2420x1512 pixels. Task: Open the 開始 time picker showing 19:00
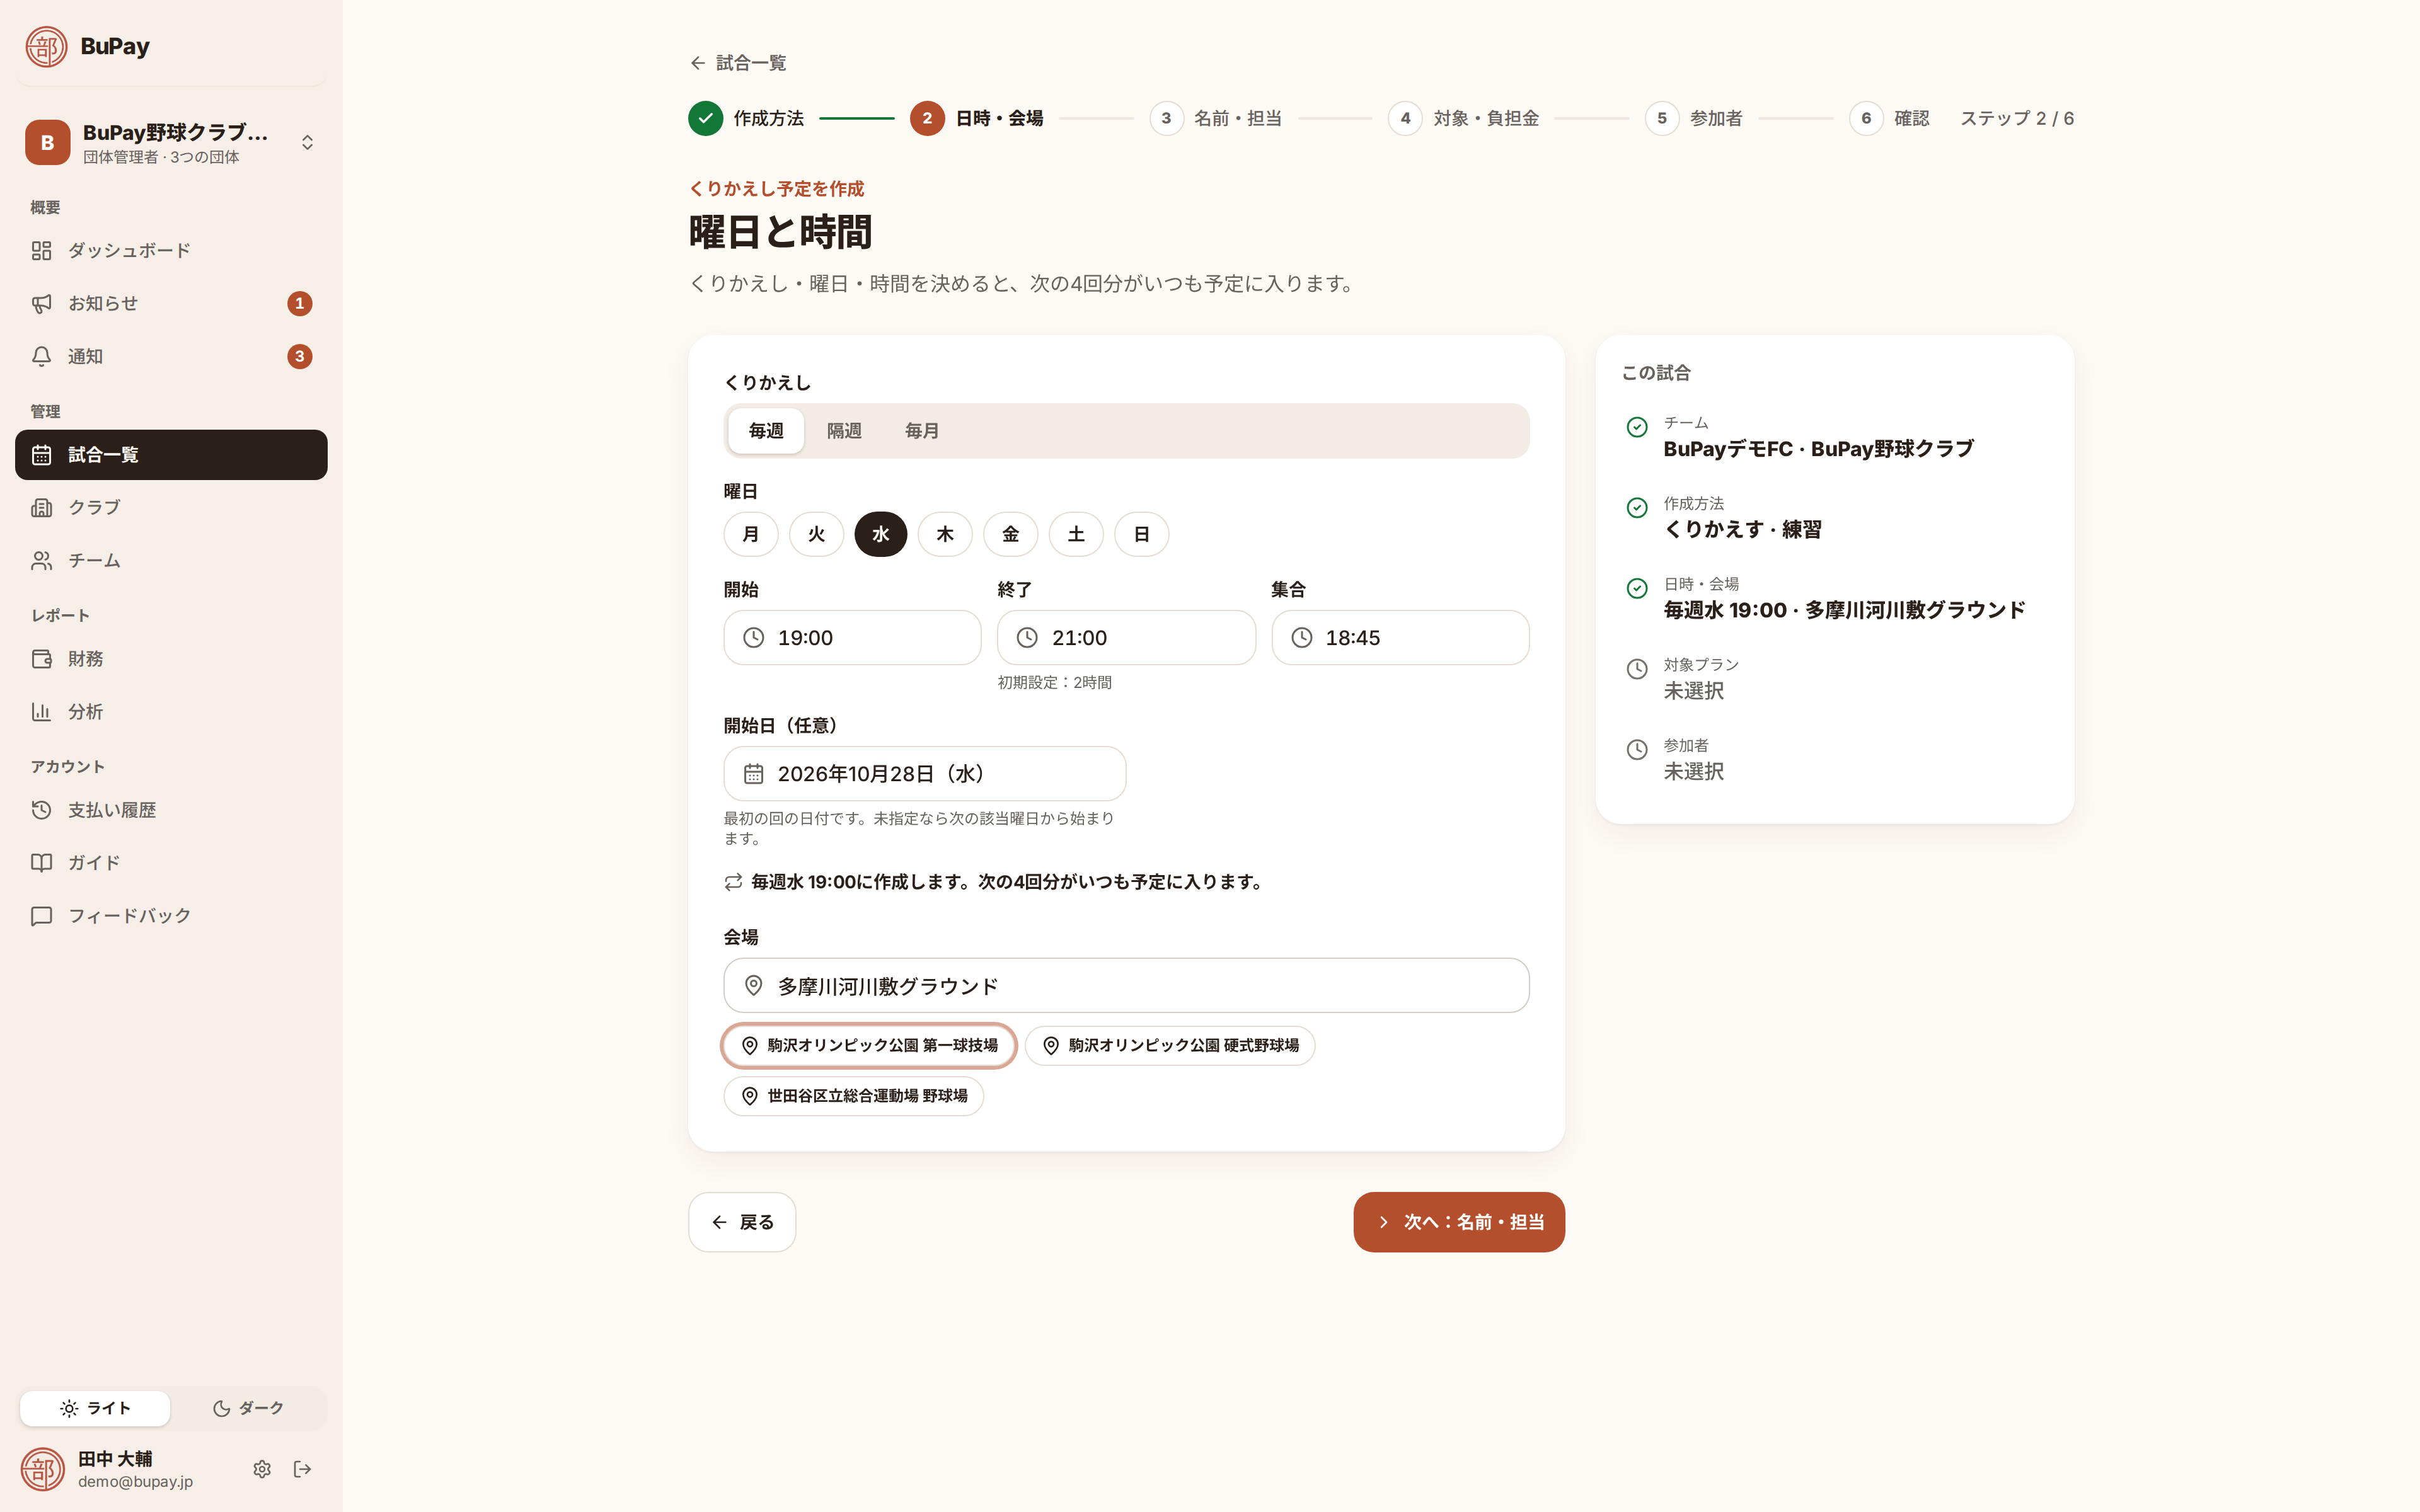(x=852, y=638)
